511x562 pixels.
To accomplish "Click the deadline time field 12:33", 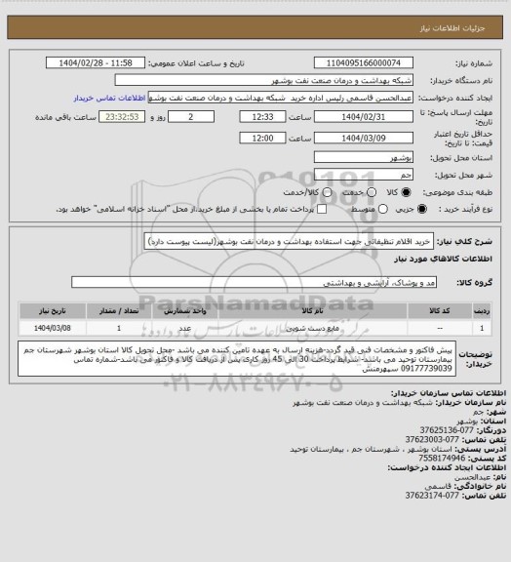I will [262, 117].
